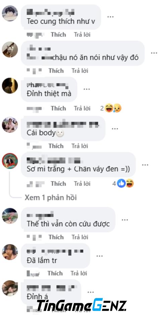The height and width of the screenshot is (315, 163).
Task: Open three-dot menu beside 'Thế thì vẫn còn cứu được'
Action: (125, 220)
